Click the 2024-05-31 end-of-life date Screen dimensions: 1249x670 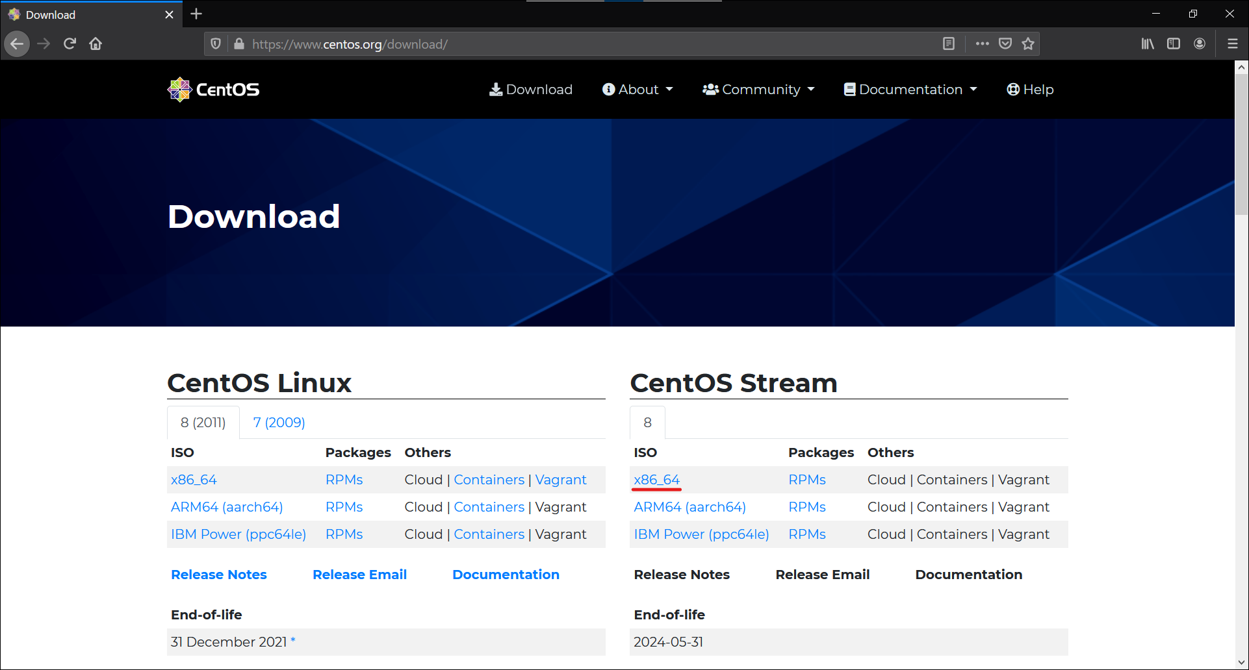(x=668, y=642)
